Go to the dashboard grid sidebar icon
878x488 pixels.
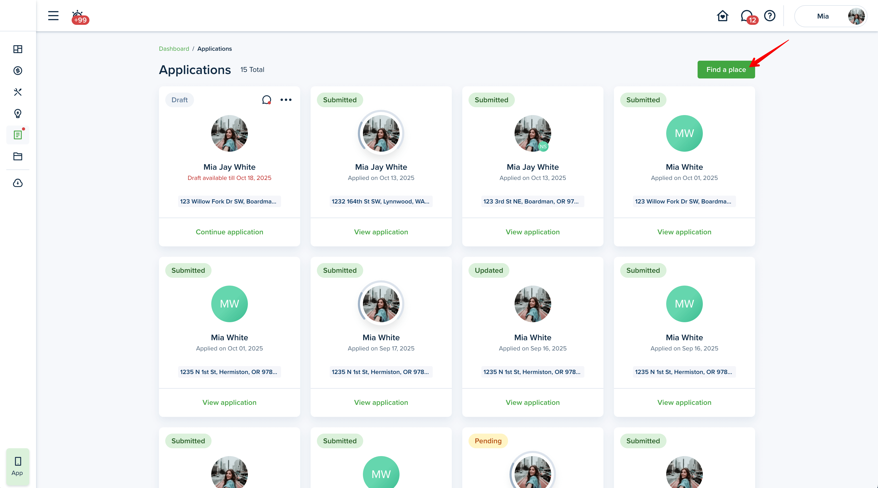click(18, 49)
